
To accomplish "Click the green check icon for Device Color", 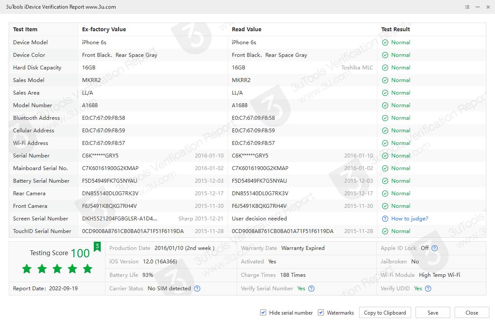I will 385,55.
